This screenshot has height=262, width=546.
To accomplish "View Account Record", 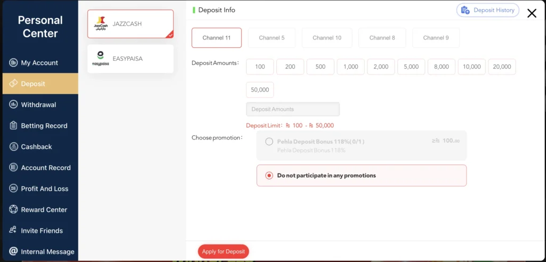I will [40, 167].
